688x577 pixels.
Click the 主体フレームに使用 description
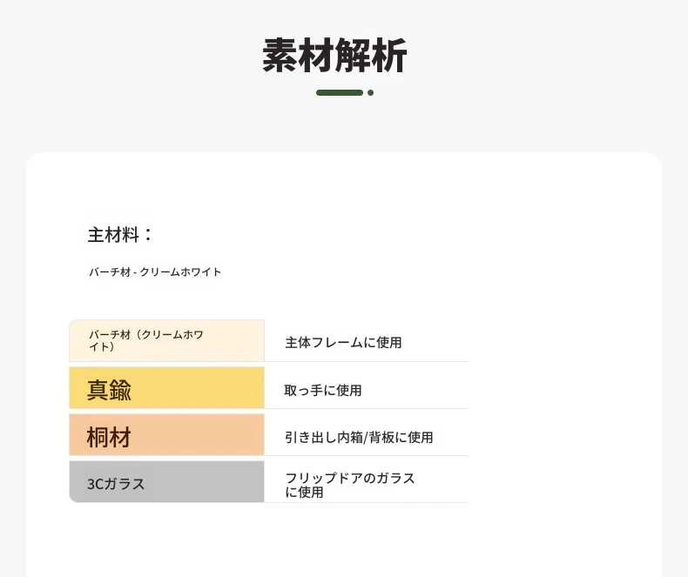(x=343, y=342)
